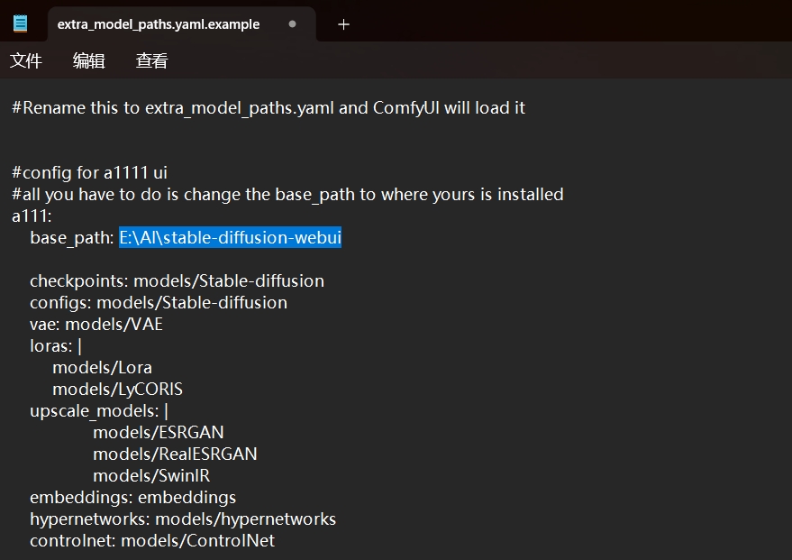792x560 pixels.
Task: Click the models/Lora entry
Action: (103, 367)
